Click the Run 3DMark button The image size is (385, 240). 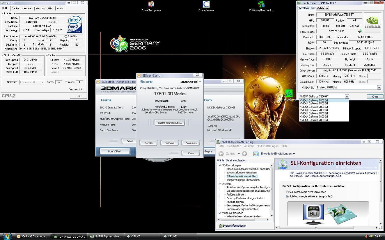tap(115, 151)
